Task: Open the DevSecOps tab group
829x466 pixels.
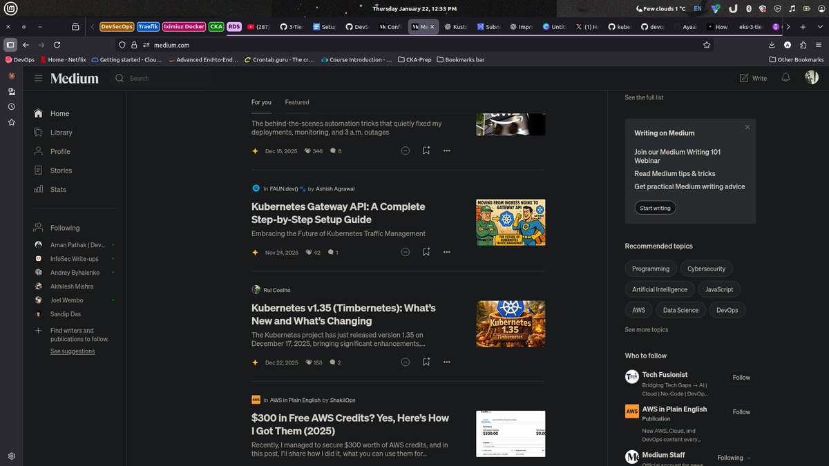Action: click(117, 26)
